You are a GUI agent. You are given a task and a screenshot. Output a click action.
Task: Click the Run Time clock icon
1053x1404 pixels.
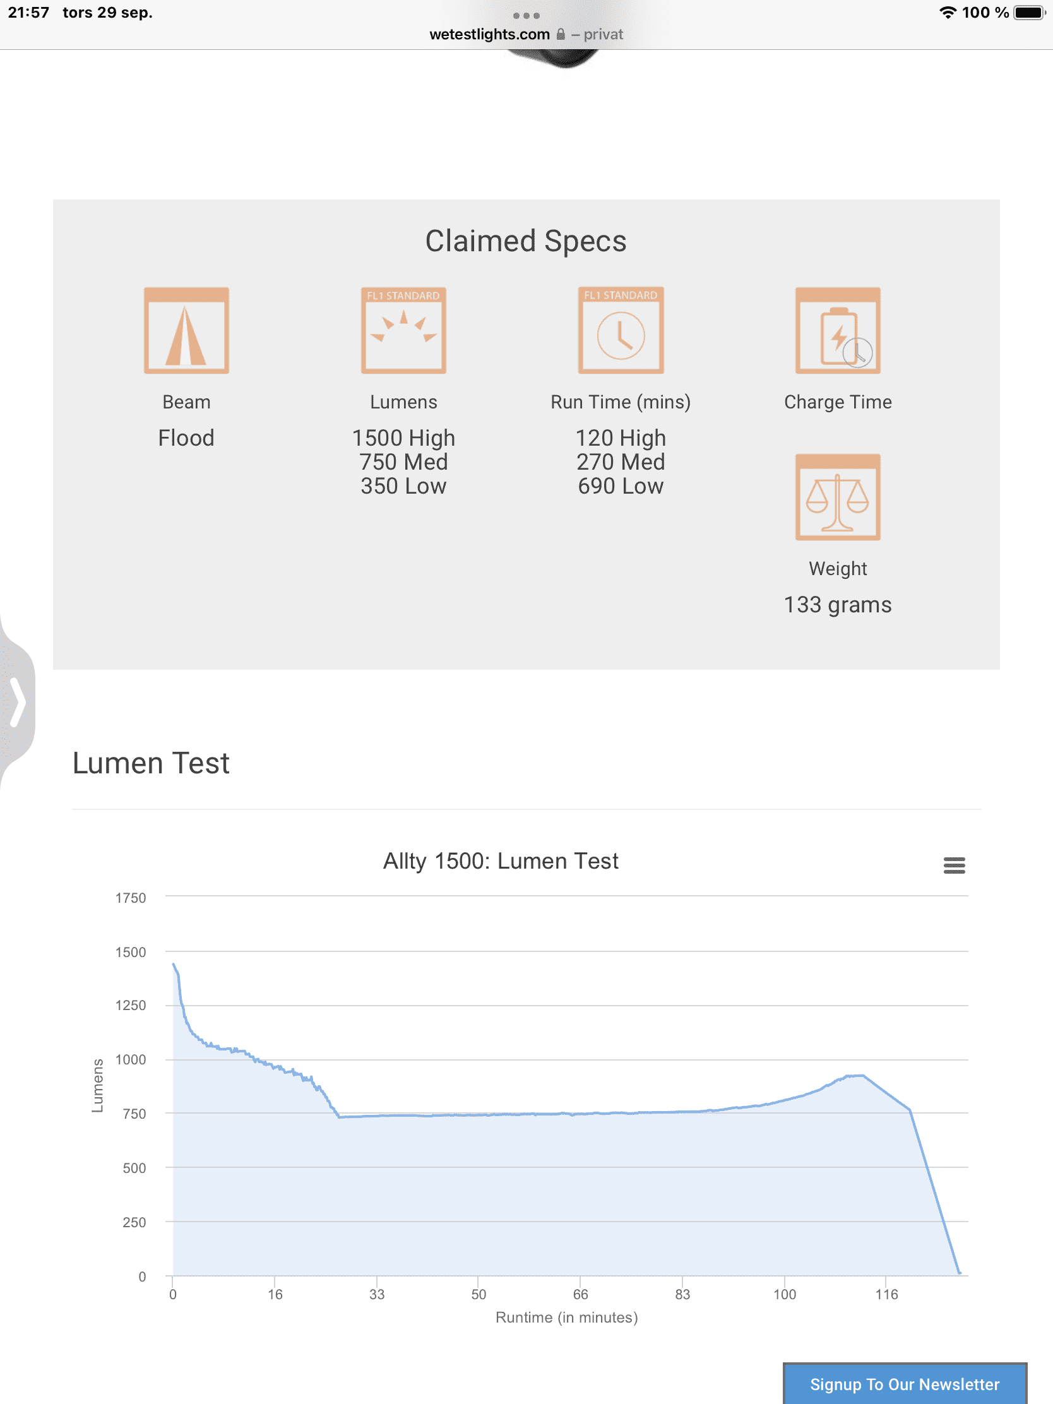[x=621, y=330]
